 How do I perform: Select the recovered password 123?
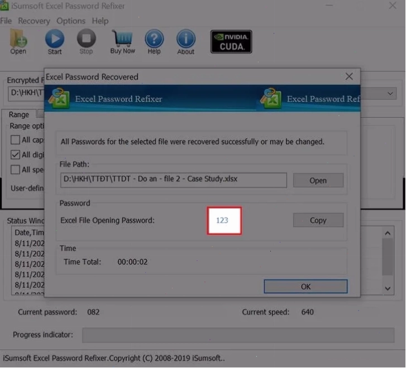click(x=222, y=220)
